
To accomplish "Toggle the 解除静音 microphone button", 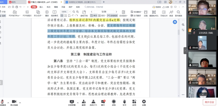I will [3, 103].
